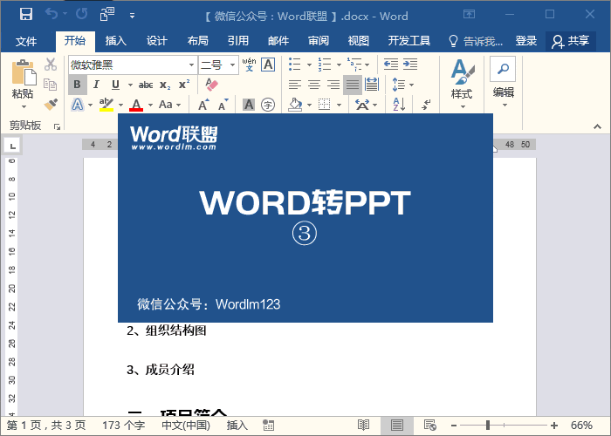Image resolution: width=611 pixels, height=436 pixels.
Task: Toggle show paragraph marks icon
Action: coord(427,105)
